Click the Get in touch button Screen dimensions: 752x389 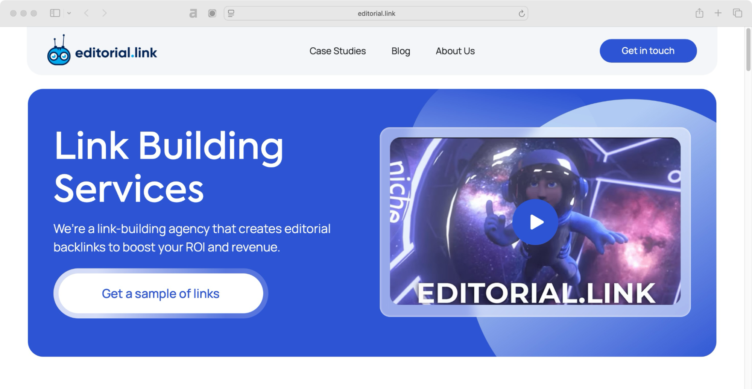[648, 51]
